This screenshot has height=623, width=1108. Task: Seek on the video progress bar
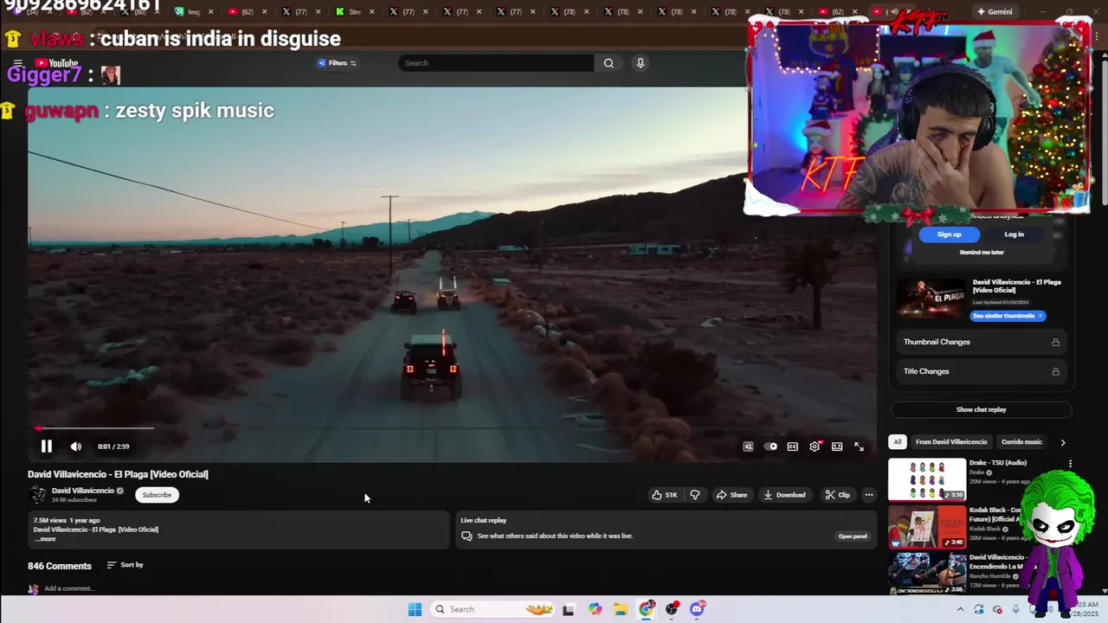click(x=450, y=427)
